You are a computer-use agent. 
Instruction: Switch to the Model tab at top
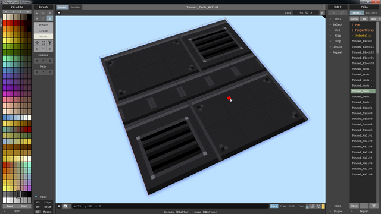[63, 7]
